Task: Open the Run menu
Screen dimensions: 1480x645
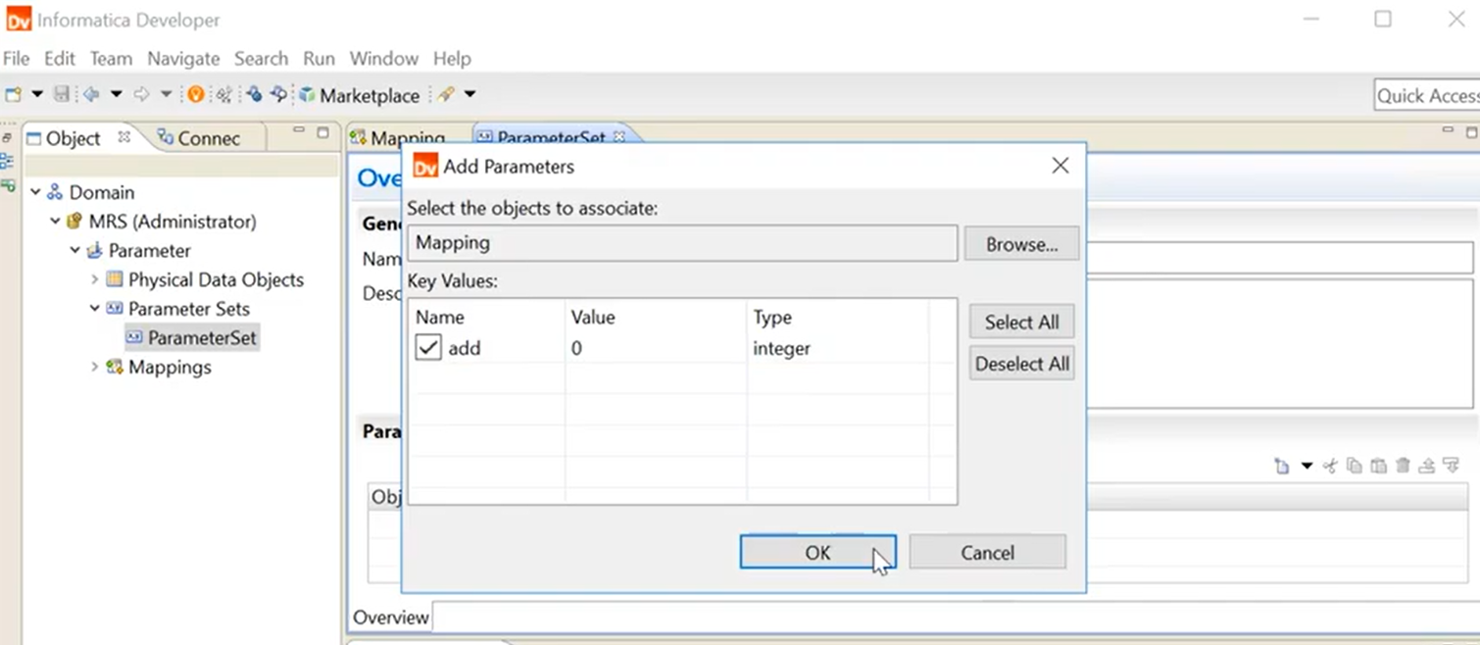Action: point(319,59)
